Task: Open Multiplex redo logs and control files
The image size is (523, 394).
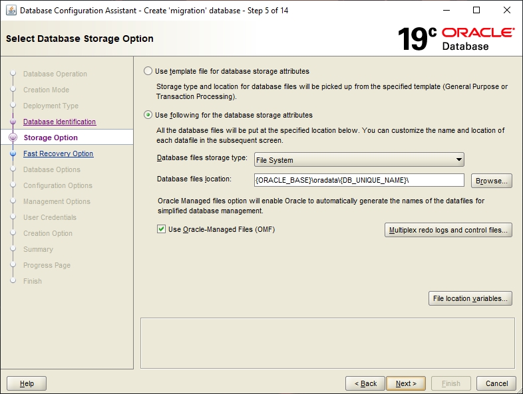Action: pos(448,230)
